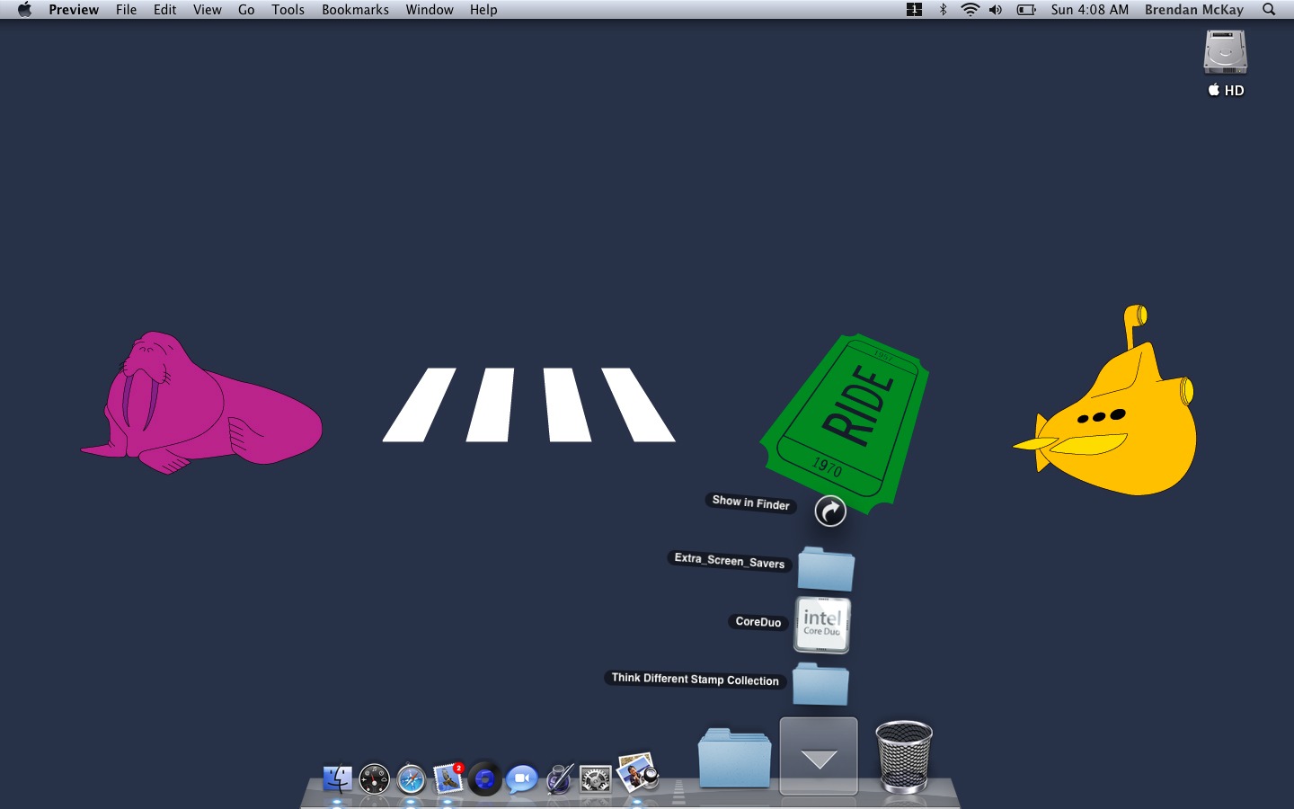The width and height of the screenshot is (1294, 809).
Task: Open the Edit menu
Action: click(x=164, y=10)
